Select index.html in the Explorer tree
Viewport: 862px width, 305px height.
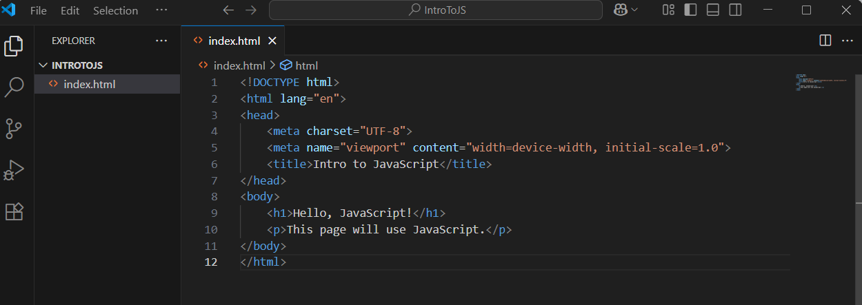point(89,85)
